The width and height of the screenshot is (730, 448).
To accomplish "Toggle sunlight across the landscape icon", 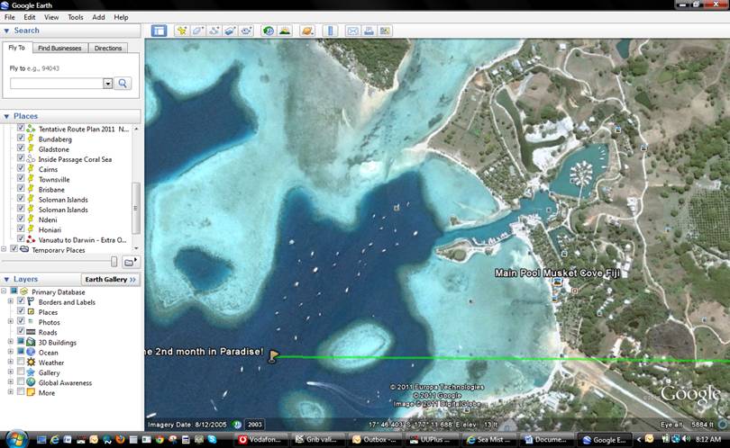I will pos(285,31).
